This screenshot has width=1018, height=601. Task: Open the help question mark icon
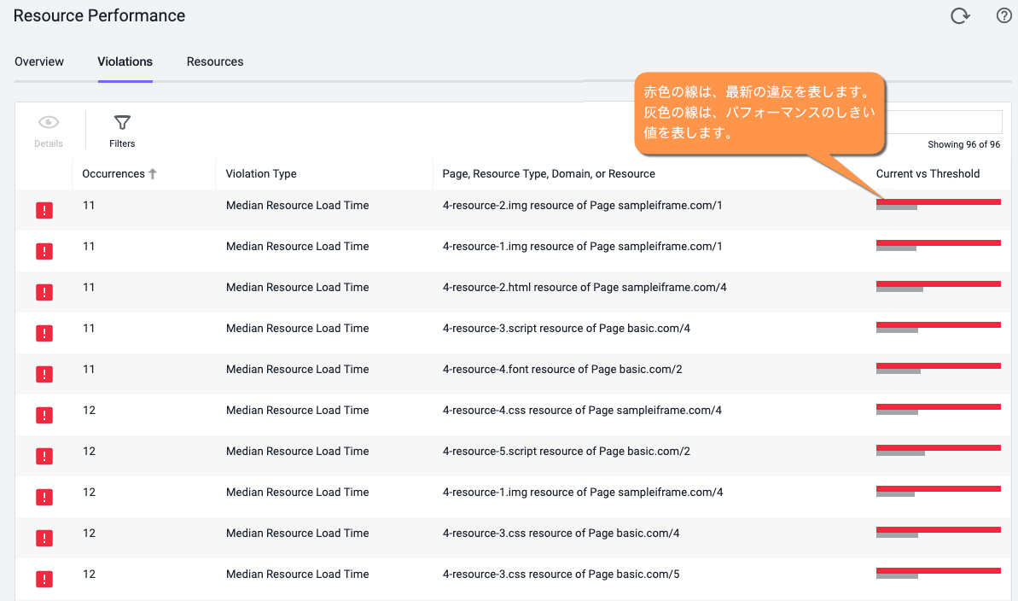click(x=1003, y=15)
